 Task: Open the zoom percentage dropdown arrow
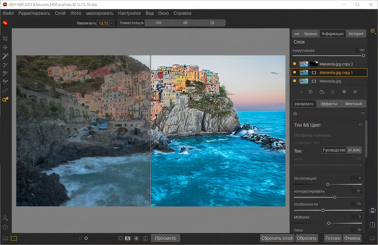112,23
